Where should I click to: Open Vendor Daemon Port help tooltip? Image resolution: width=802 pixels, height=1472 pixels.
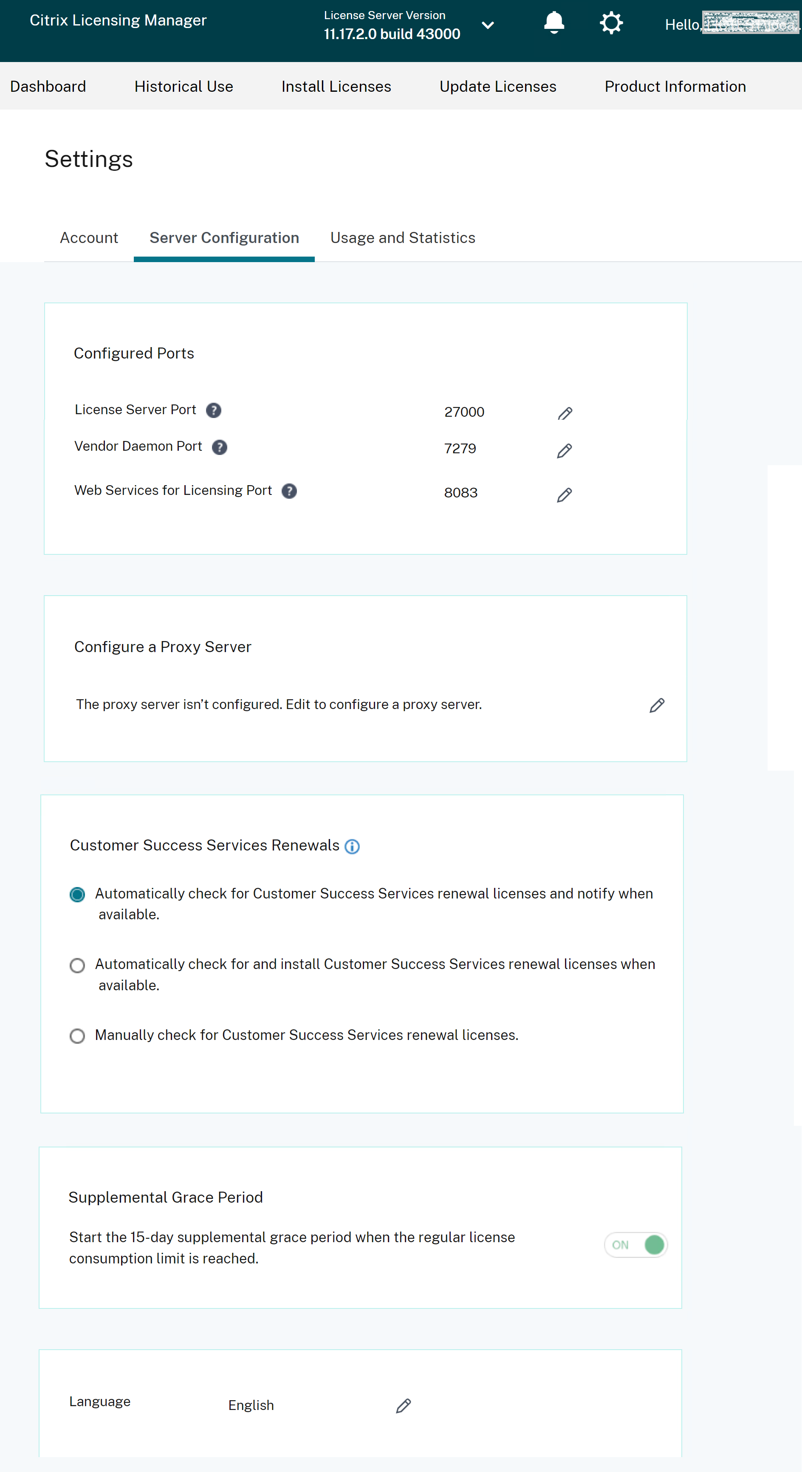point(220,447)
